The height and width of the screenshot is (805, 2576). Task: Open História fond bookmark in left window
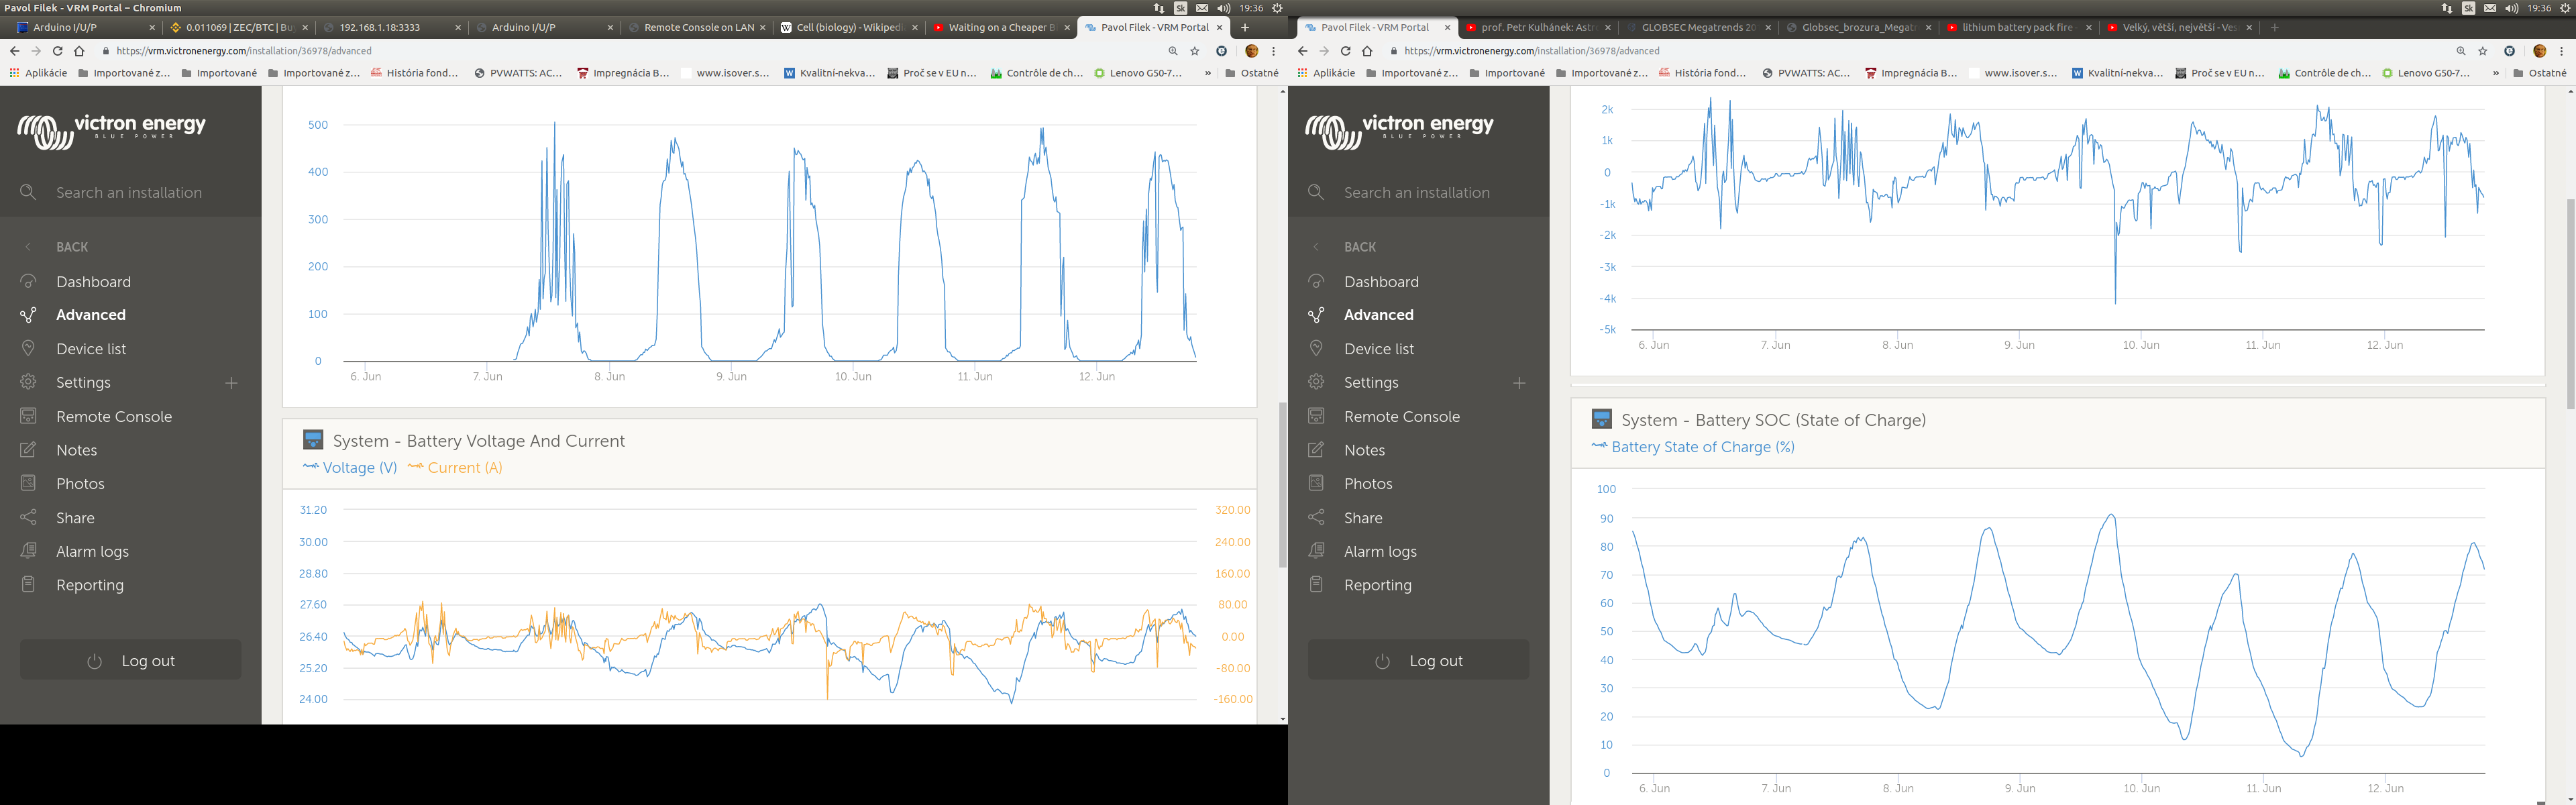[414, 73]
